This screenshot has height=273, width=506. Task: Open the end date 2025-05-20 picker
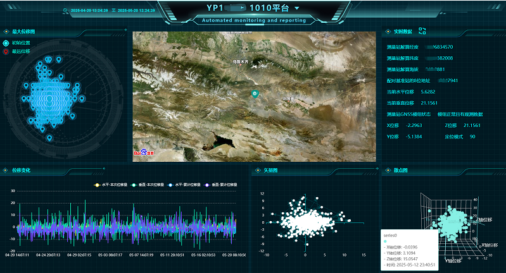(136, 11)
